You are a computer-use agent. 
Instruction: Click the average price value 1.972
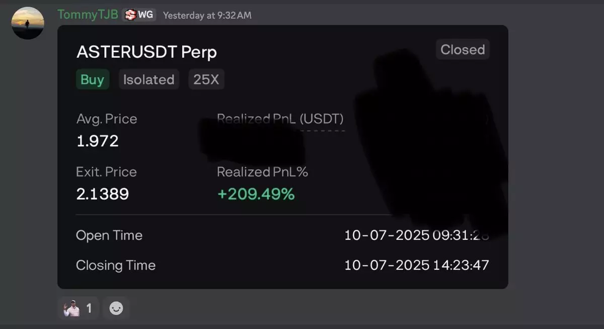coord(97,141)
